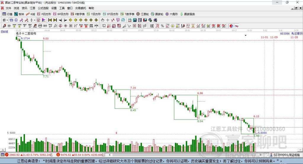
Task: Open the P四方形 tool
Action: click(x=44, y=14)
